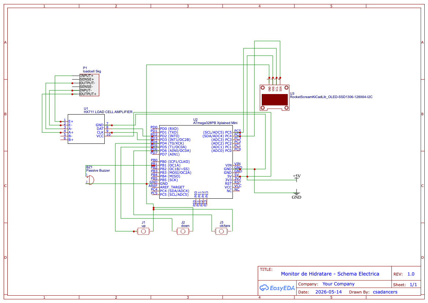Click the OUTPUT- pin of the loadcell

tap(88, 83)
